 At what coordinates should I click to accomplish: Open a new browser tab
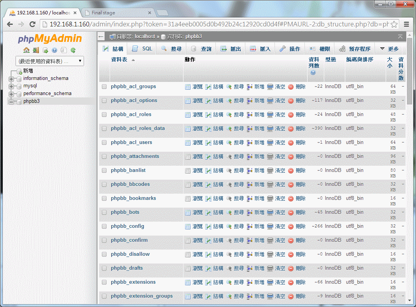click(x=163, y=13)
